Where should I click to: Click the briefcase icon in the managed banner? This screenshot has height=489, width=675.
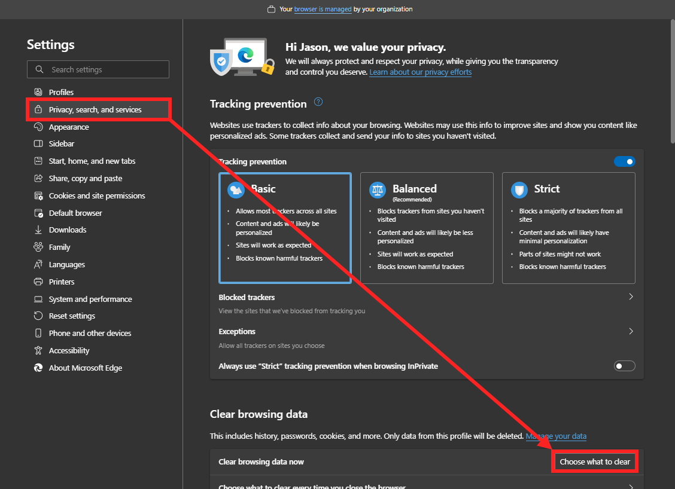[x=272, y=9]
